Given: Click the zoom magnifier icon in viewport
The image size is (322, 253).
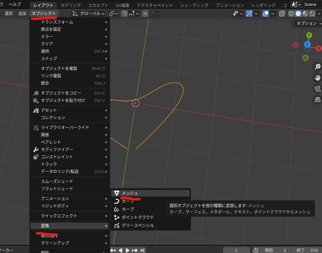Looking at the screenshot, I should [317, 66].
